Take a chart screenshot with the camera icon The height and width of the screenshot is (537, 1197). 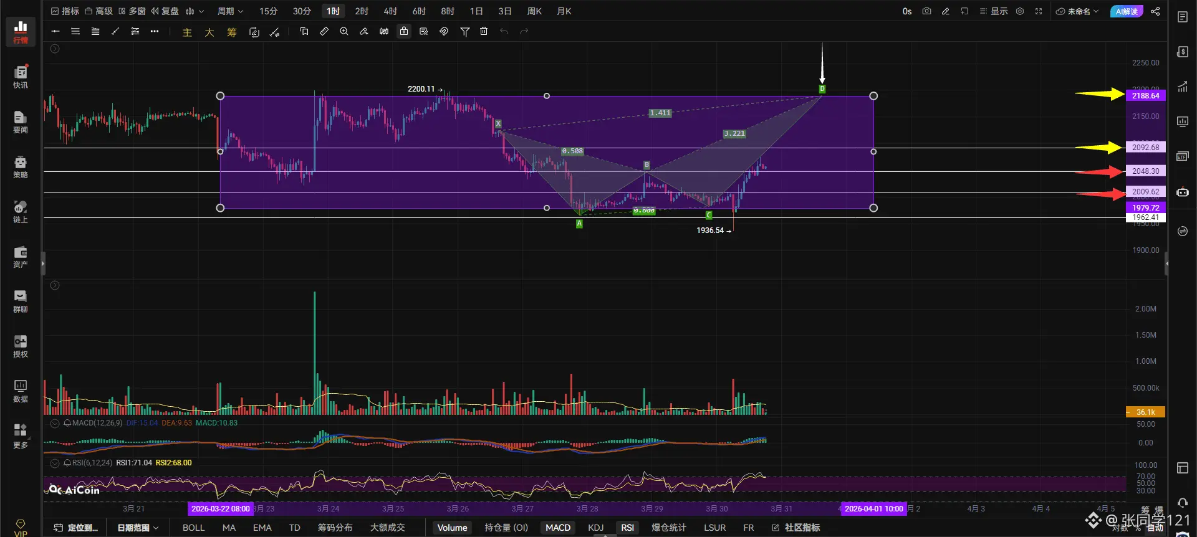click(926, 11)
